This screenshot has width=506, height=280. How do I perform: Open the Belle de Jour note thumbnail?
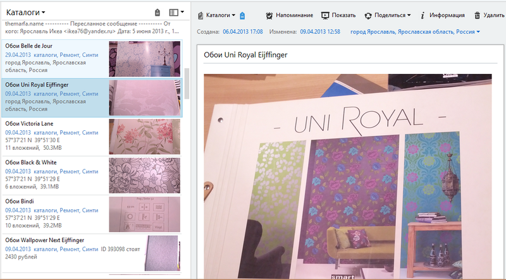(x=145, y=59)
